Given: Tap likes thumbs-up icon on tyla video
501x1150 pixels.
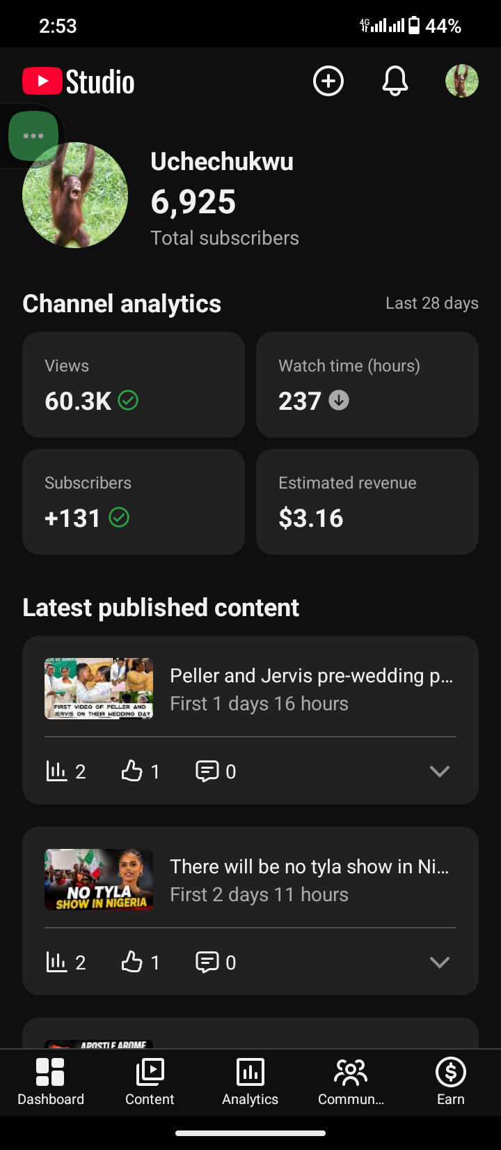Looking at the screenshot, I should 132,962.
